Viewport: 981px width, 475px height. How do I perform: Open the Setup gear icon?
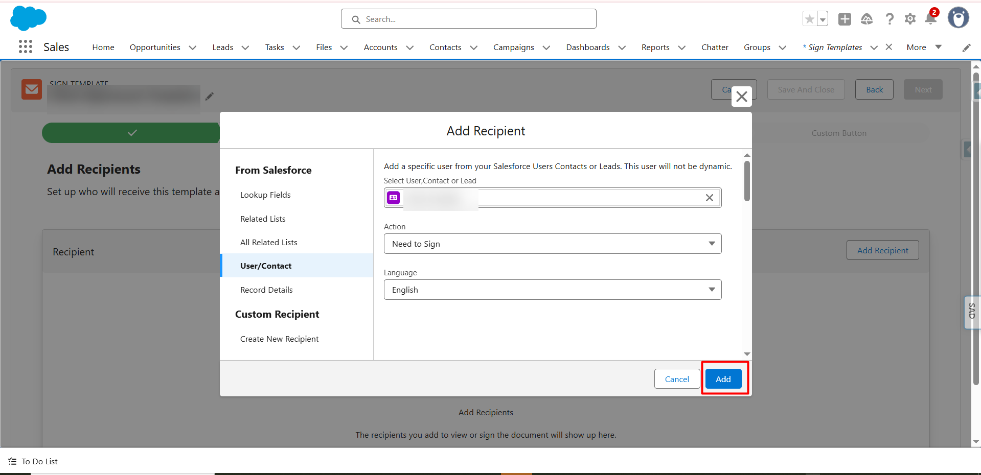pyautogui.click(x=910, y=19)
